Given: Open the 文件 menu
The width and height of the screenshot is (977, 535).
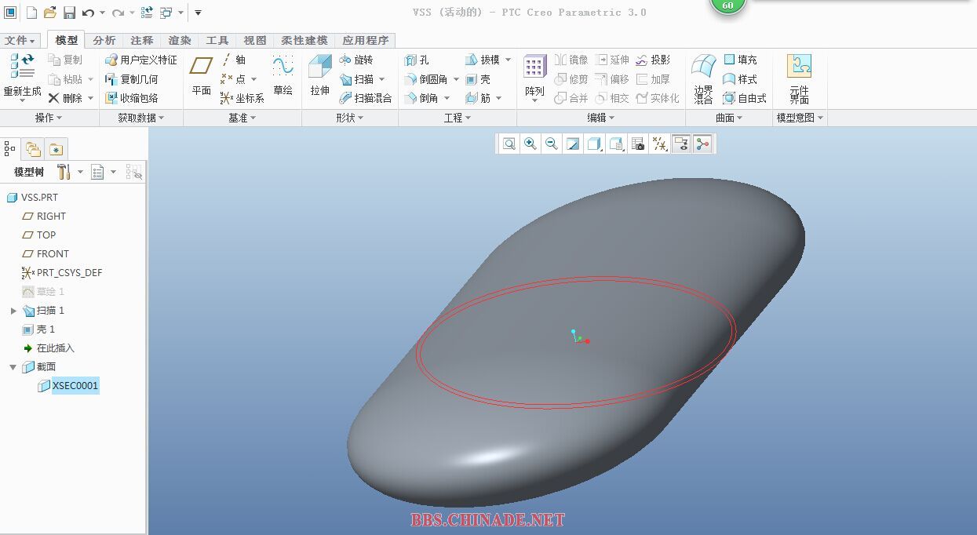Looking at the screenshot, I should (x=19, y=40).
